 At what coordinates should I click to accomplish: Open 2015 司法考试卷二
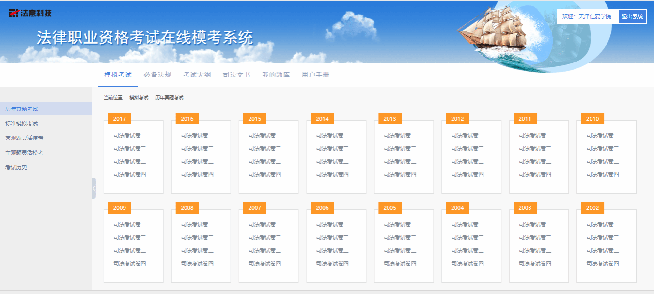point(265,148)
